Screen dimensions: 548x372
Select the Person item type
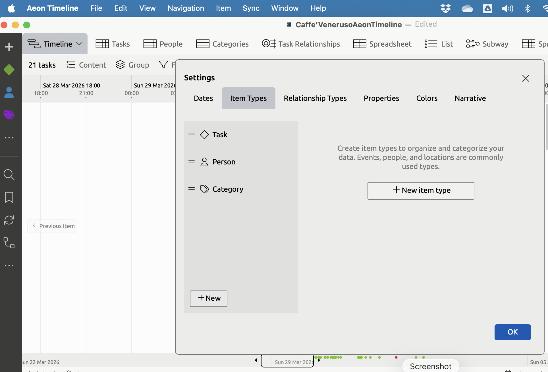pyautogui.click(x=224, y=162)
